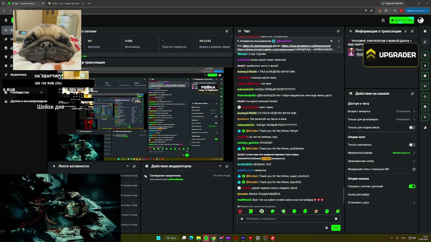Pop out the chat panel
431x242 pixels.
pos(338,31)
